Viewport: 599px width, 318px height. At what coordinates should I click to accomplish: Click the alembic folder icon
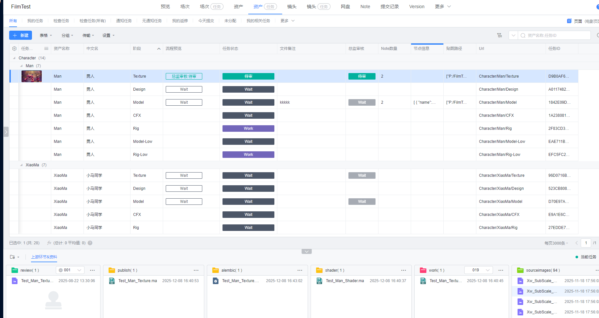point(216,270)
